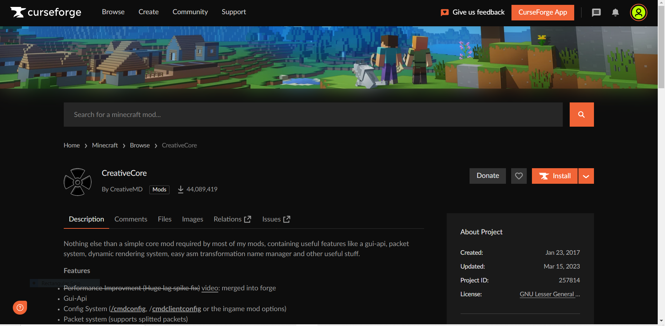This screenshot has height=326, width=665.
Task: Open the Browse menu in header
Action: 113,12
